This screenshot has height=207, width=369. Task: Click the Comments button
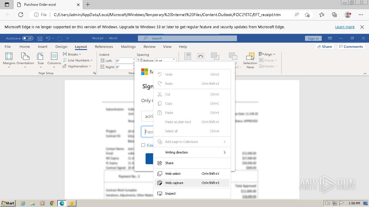[351, 47]
